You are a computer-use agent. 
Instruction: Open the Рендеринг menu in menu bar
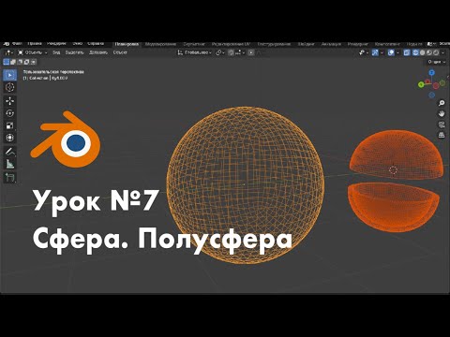[56, 44]
